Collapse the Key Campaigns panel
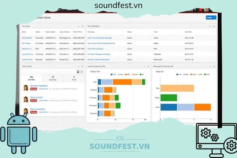The width and height of the screenshot is (237, 158). [x=210, y=26]
